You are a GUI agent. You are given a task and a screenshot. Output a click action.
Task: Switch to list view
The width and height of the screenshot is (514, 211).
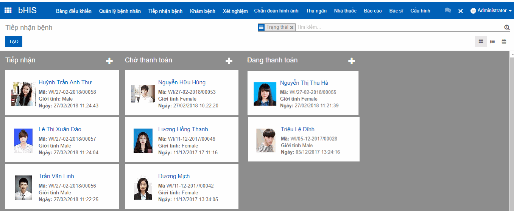pyautogui.click(x=492, y=42)
